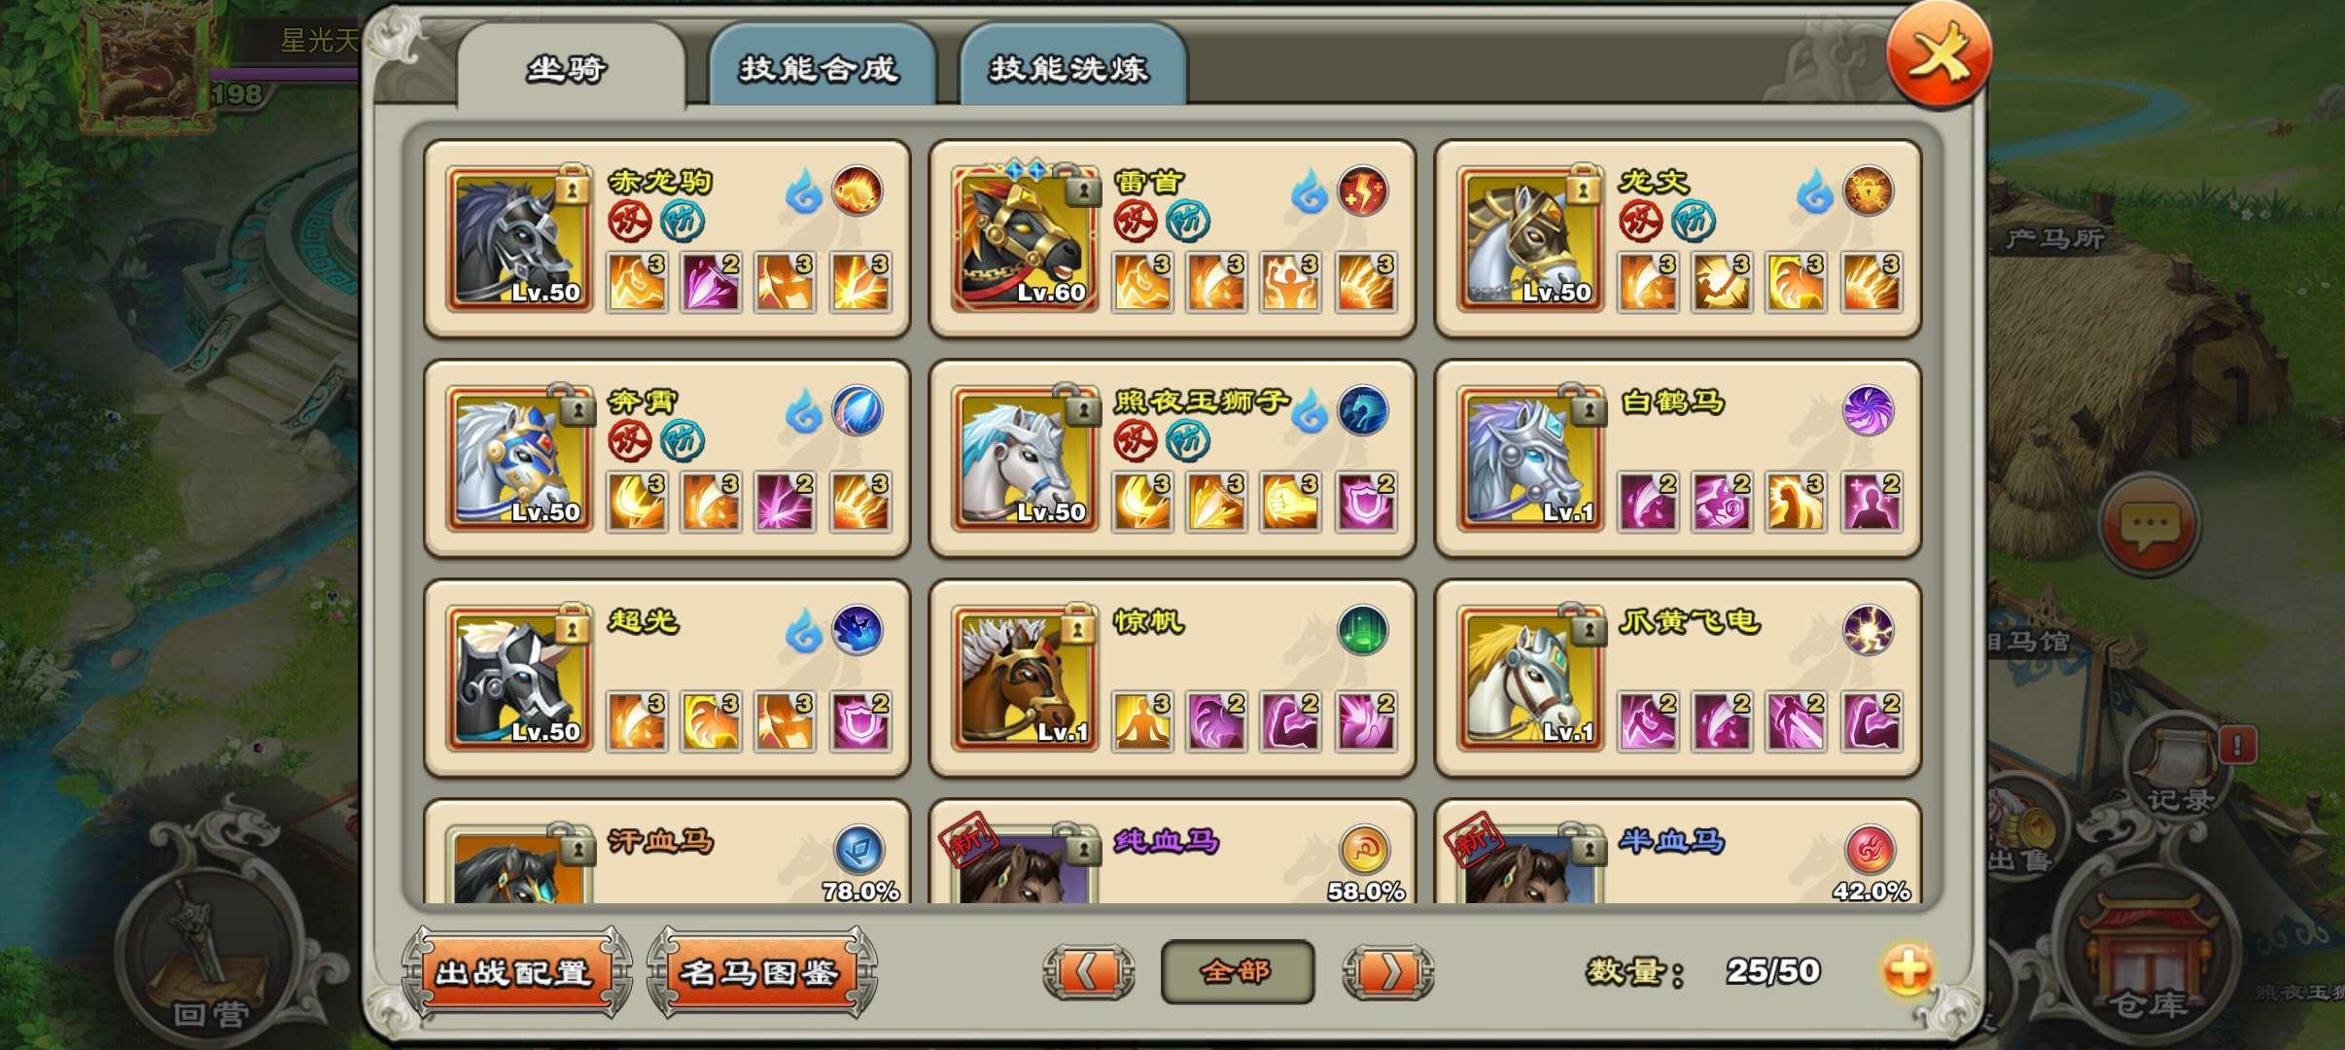Go to previous filter with left arrow
Viewport: 2345px width, 1050px height.
[1088, 970]
